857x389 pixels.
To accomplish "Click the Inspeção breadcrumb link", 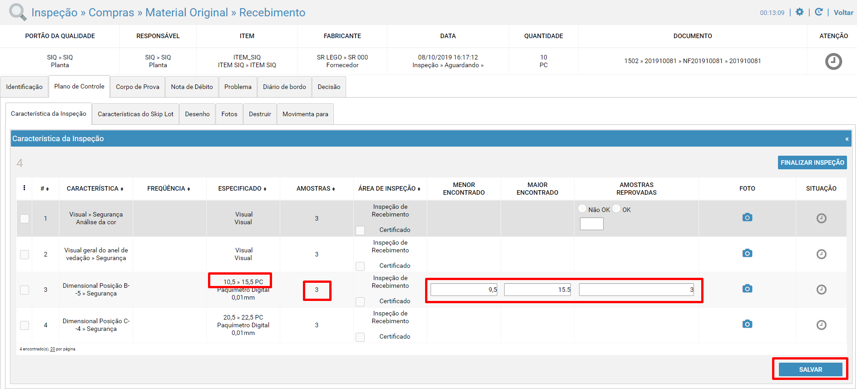I will click(54, 13).
